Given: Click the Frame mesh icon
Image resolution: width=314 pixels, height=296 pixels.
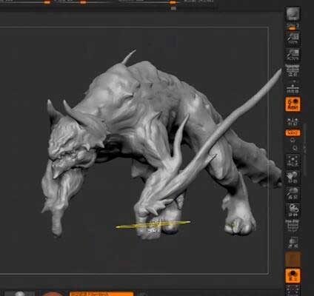Looking at the screenshot, I should [293, 161].
